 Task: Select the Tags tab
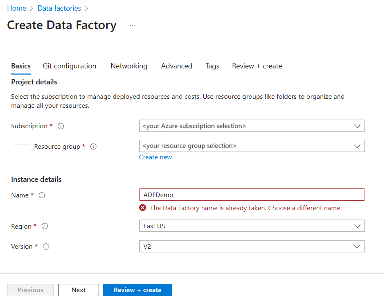pos(212,66)
